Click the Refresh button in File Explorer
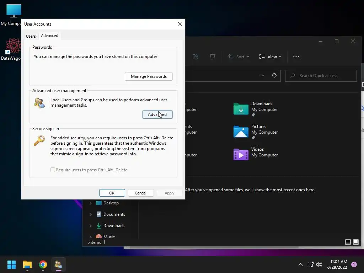This screenshot has width=364, height=273. pos(274,75)
